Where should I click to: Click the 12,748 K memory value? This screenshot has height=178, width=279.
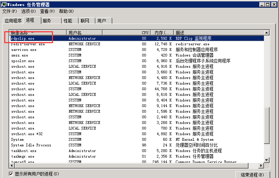tap(163, 44)
